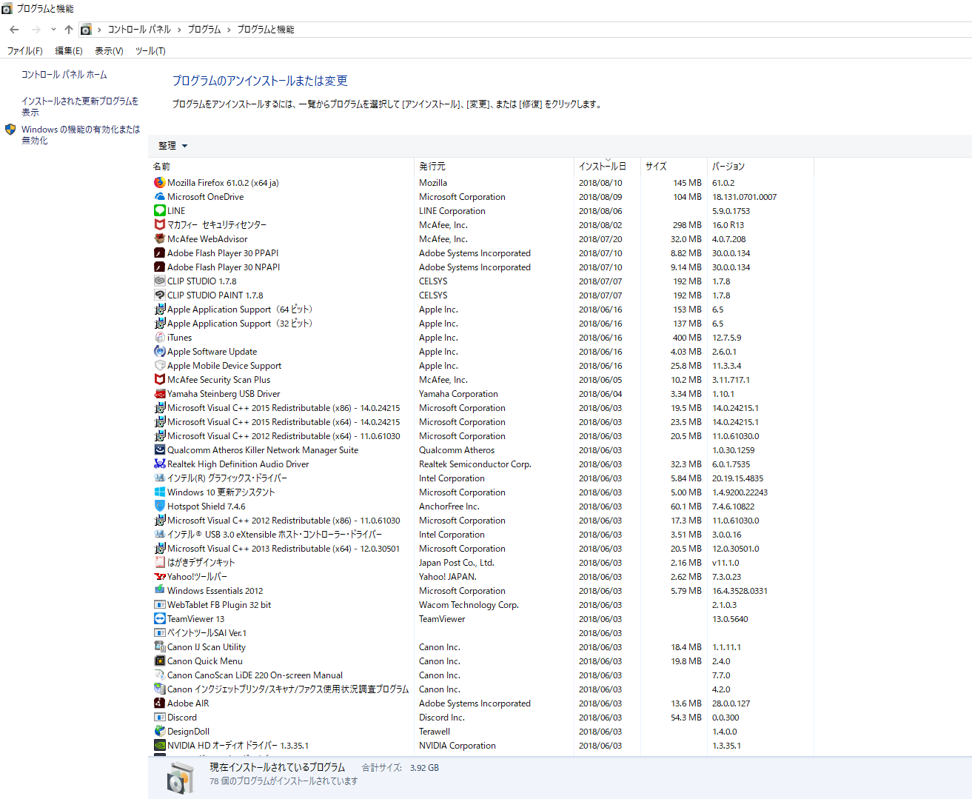Navigate up one level with up arrow
Viewport: 972px width, 799px height.
[x=69, y=30]
